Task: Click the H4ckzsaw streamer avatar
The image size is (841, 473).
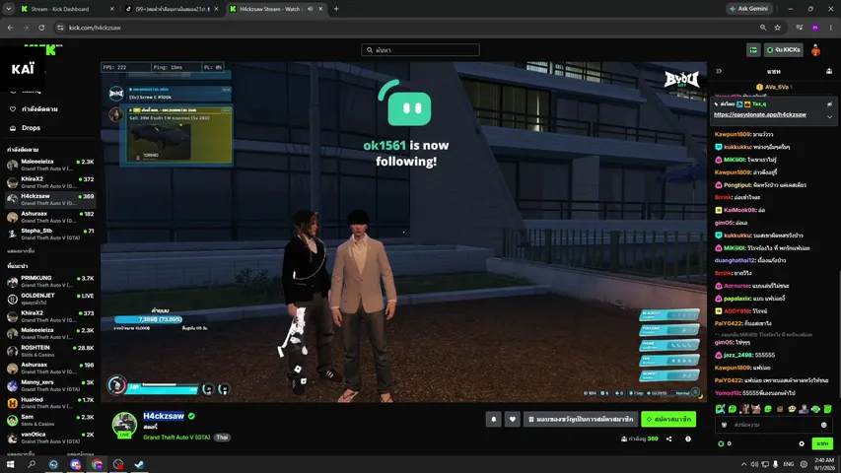Action: point(124,425)
